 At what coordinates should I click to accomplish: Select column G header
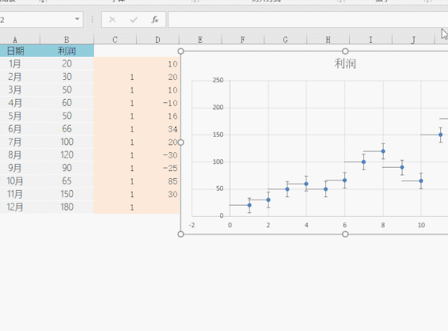(x=285, y=39)
